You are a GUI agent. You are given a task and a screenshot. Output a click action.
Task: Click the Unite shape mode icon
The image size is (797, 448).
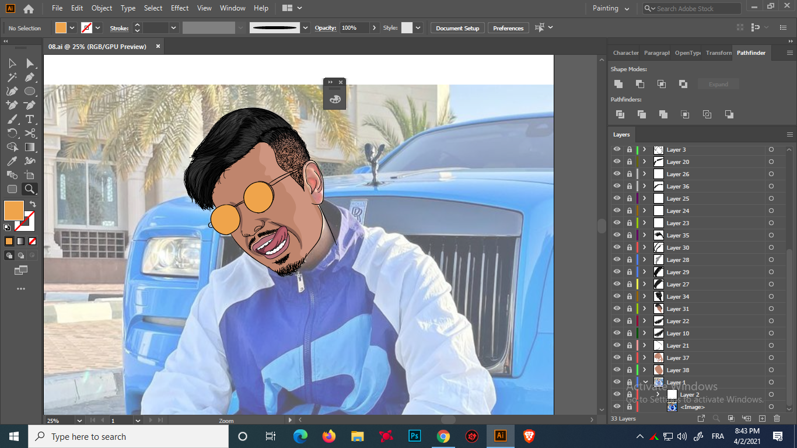coord(618,84)
